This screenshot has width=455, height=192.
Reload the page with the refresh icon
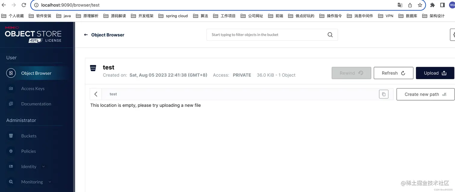24,5
